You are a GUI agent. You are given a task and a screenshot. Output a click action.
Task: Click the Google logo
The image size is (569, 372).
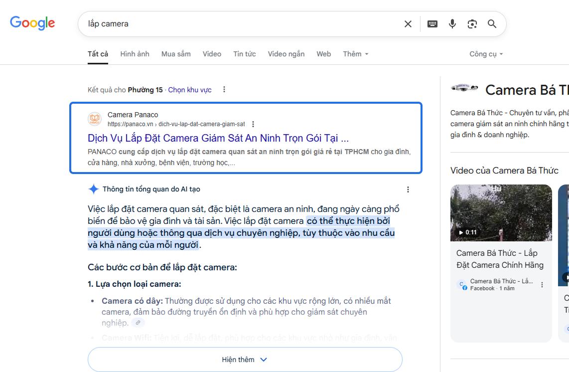pos(32,23)
